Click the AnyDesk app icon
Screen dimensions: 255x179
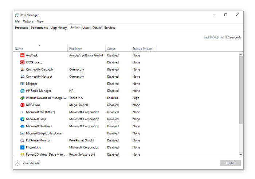click(x=22, y=55)
